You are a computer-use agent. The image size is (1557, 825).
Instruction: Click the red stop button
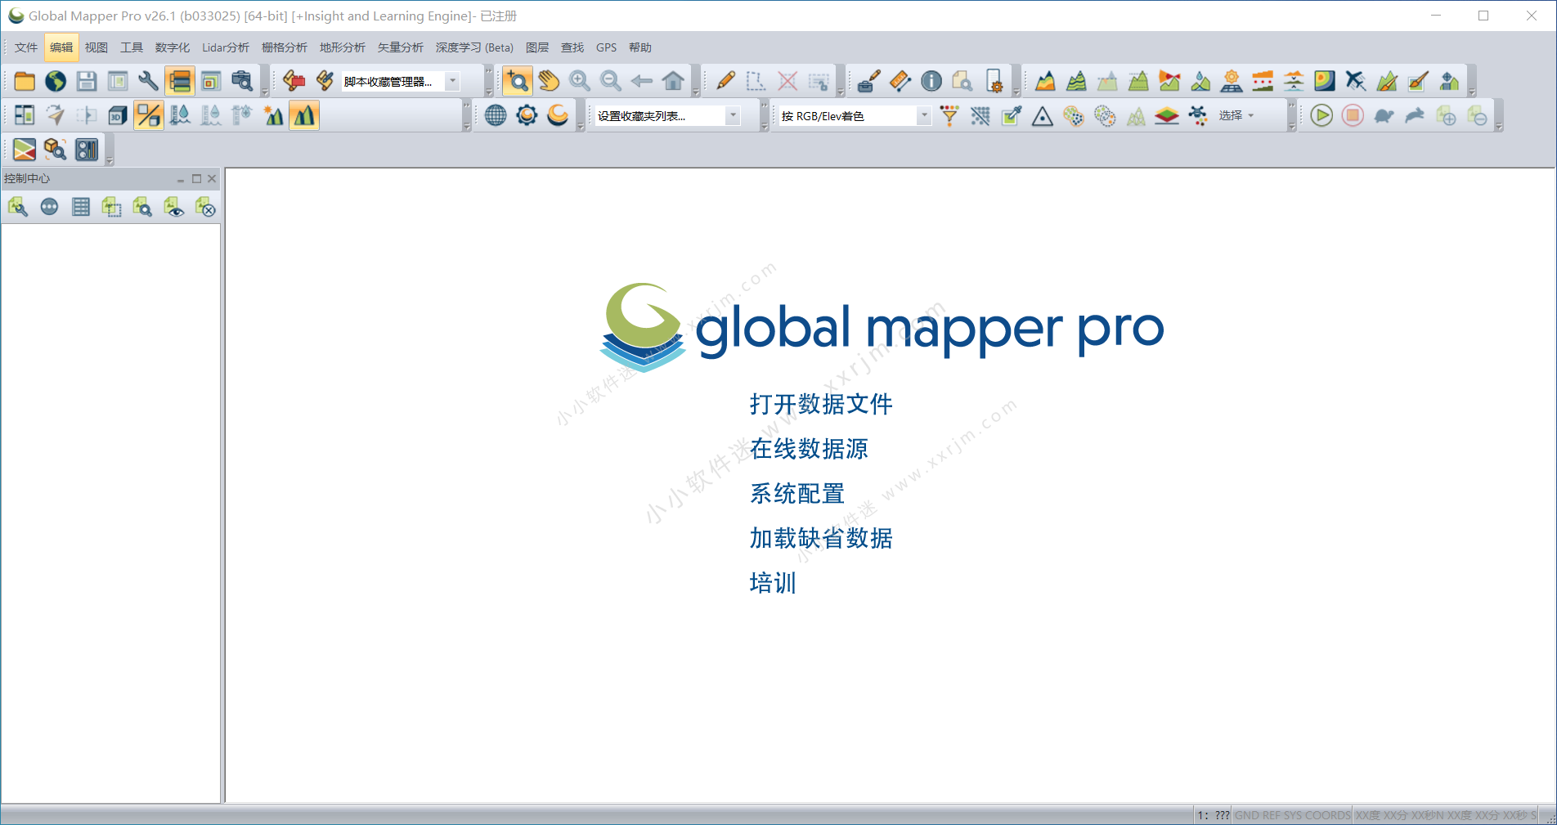[x=1353, y=115]
